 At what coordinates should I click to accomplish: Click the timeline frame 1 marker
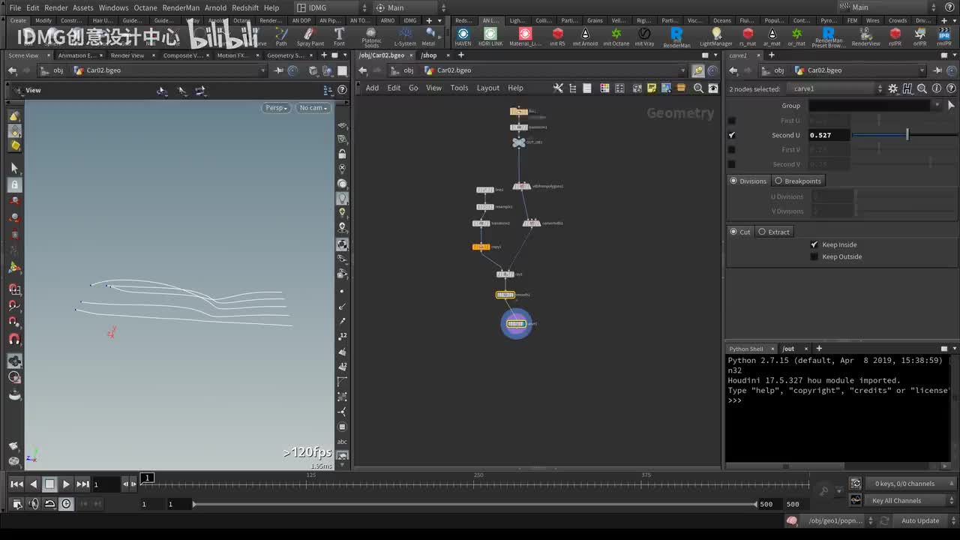pos(148,478)
